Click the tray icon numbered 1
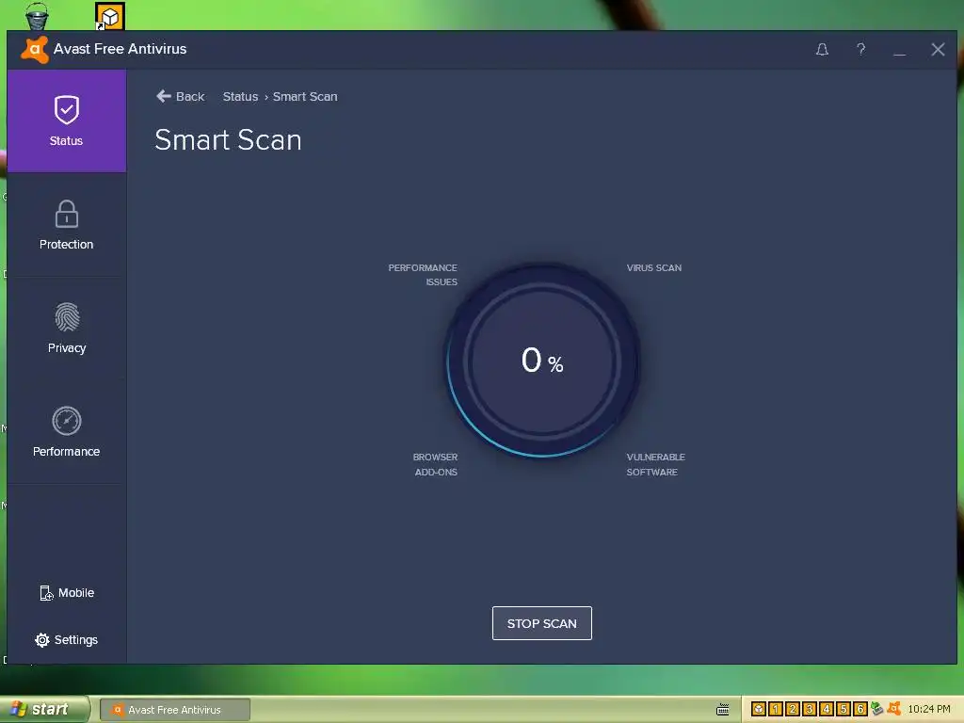Image resolution: width=964 pixels, height=723 pixels. 776,710
